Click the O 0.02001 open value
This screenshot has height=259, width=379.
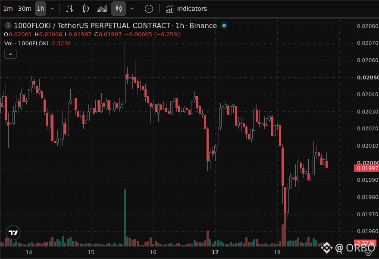coord(18,35)
